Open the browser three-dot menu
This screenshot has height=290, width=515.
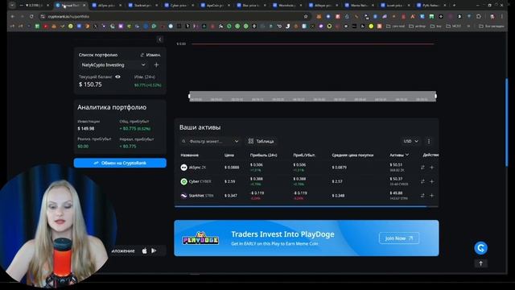[502, 16]
